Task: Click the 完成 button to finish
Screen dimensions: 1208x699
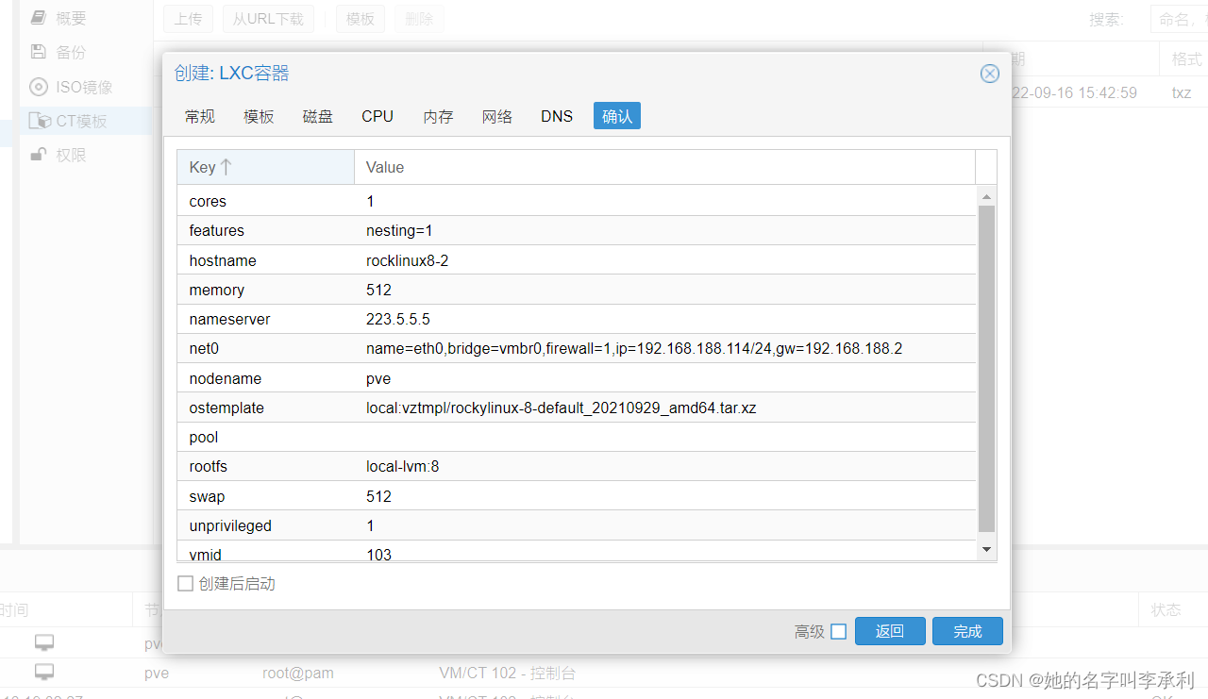Action: coord(966,630)
